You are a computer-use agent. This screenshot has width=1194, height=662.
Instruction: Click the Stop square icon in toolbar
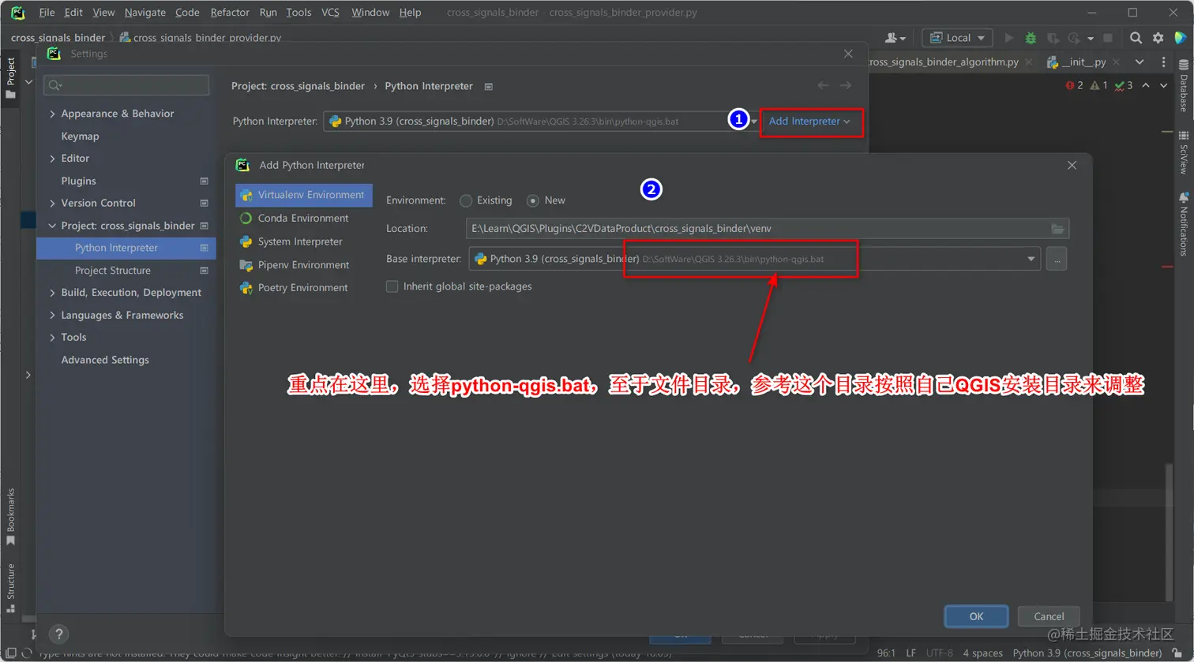[1107, 38]
